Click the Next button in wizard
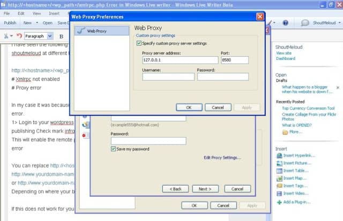This screenshot has width=343, height=221. 205,189
